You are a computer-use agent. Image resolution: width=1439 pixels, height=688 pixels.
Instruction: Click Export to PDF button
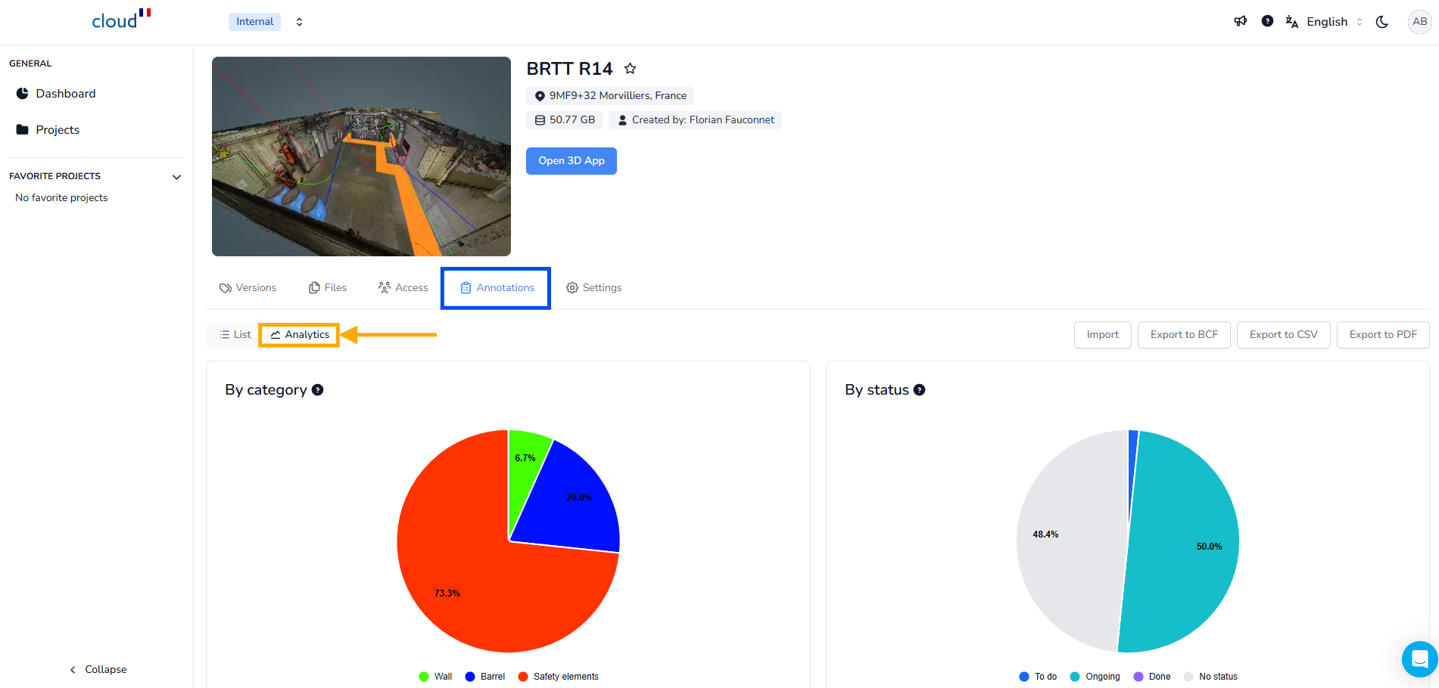pyautogui.click(x=1382, y=335)
